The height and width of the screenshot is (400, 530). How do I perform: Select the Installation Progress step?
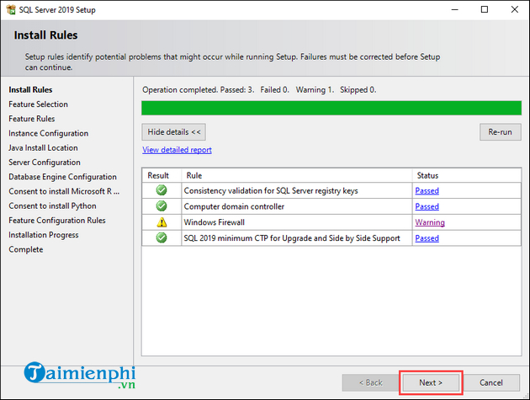click(x=44, y=235)
